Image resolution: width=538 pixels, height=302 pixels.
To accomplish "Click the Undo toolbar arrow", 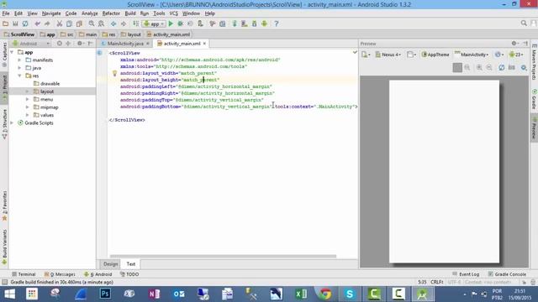I will (x=37, y=23).
